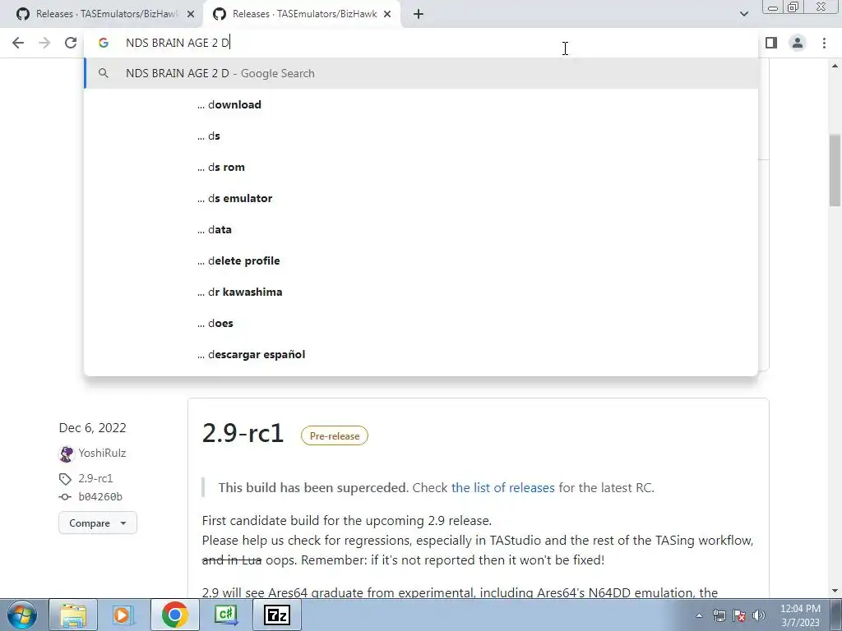Choose the 'descargar español' suggestion
The width and height of the screenshot is (842, 631).
point(422,354)
